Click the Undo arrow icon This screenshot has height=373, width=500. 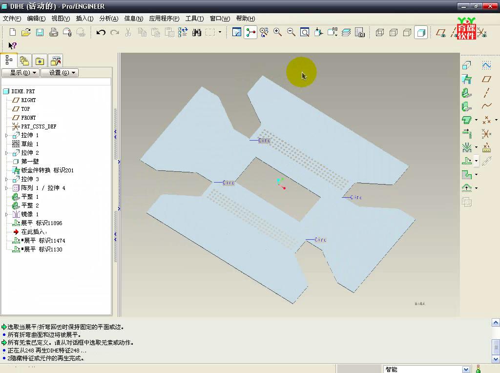tap(101, 32)
